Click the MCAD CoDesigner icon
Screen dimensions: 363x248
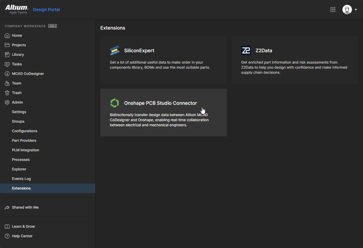(x=7, y=74)
